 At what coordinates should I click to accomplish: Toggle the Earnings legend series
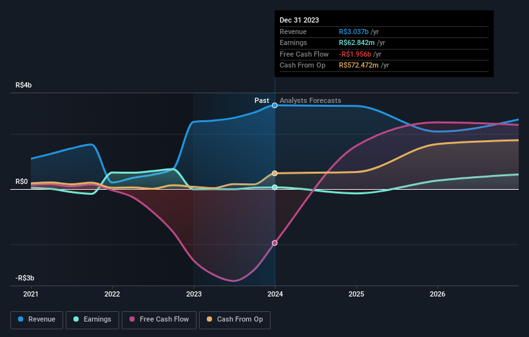pos(92,320)
